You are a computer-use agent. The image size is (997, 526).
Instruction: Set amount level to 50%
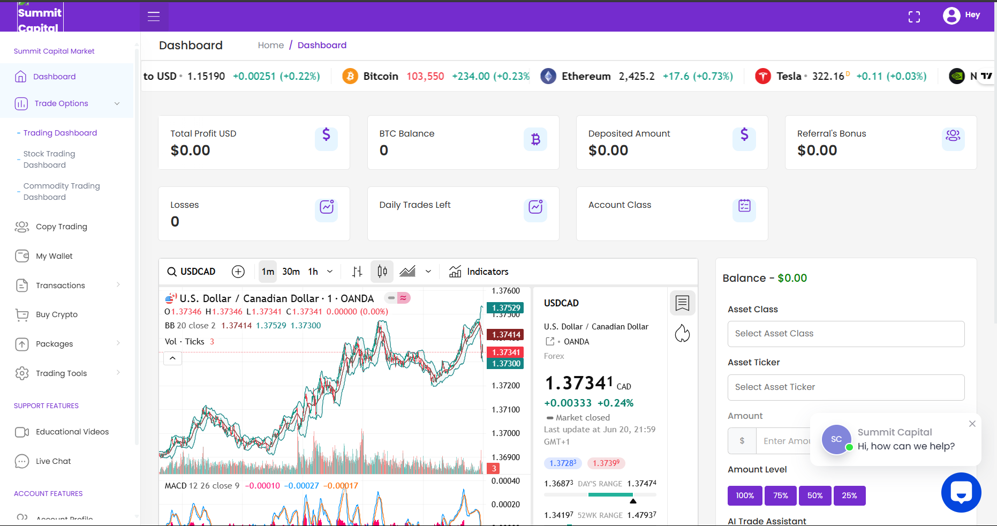coord(815,495)
